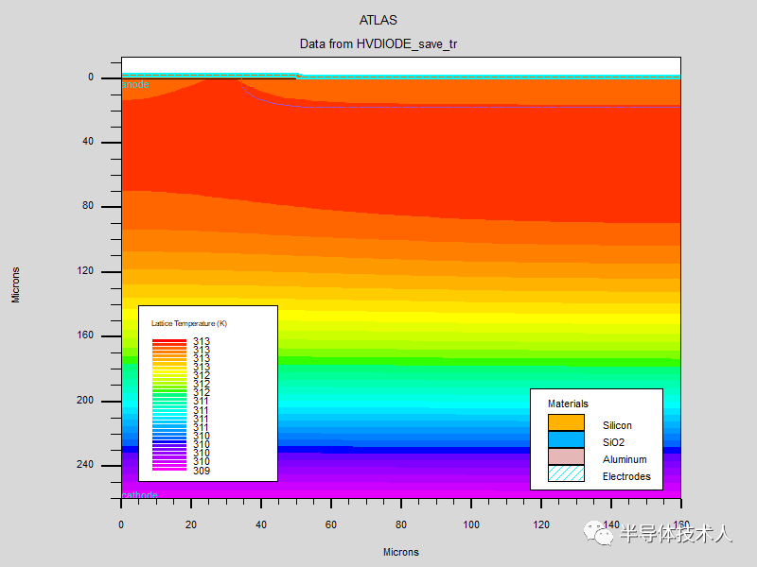
Task: Click the hatched Electrodes legend swatch
Action: (x=566, y=473)
